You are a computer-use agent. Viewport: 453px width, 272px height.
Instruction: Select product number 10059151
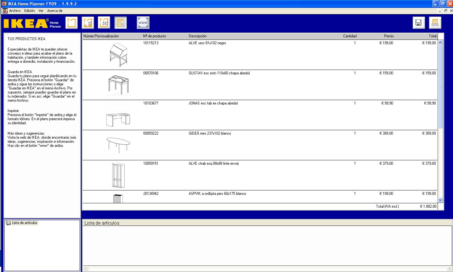[x=151, y=163]
